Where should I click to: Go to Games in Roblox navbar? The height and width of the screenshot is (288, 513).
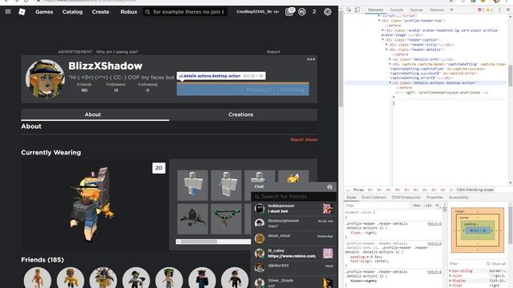point(44,12)
